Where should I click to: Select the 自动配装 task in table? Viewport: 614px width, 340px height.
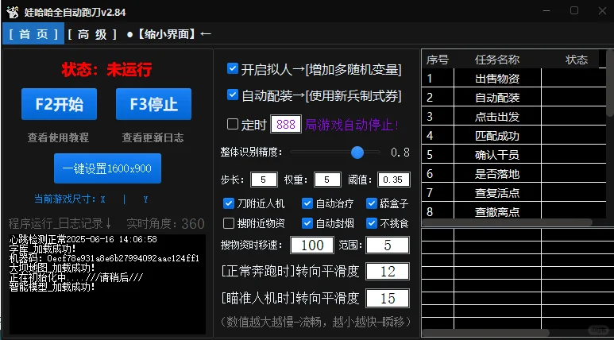click(x=514, y=97)
